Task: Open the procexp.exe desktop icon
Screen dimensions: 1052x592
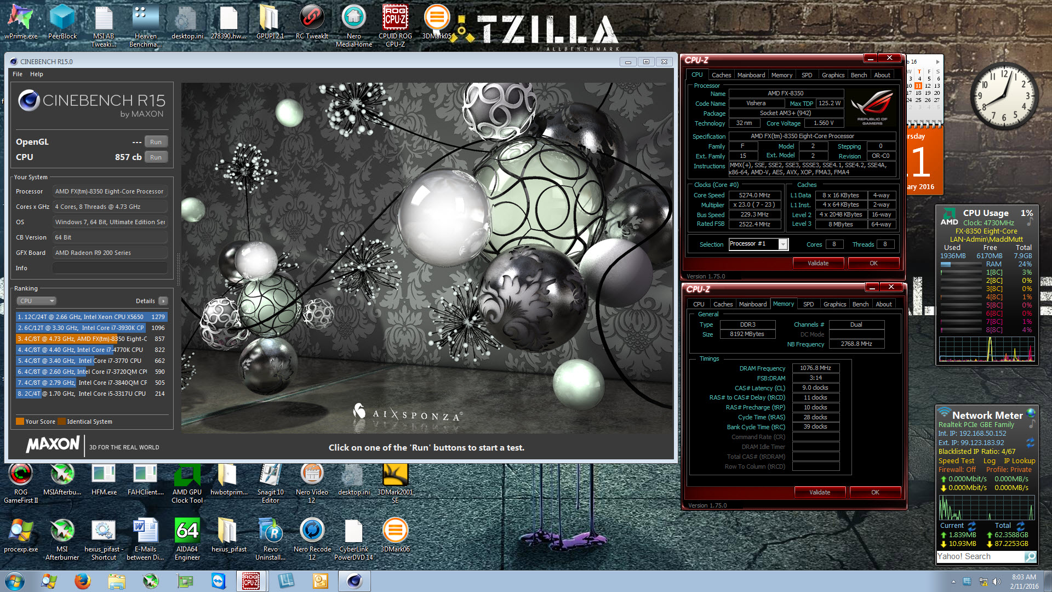Action: [x=21, y=535]
